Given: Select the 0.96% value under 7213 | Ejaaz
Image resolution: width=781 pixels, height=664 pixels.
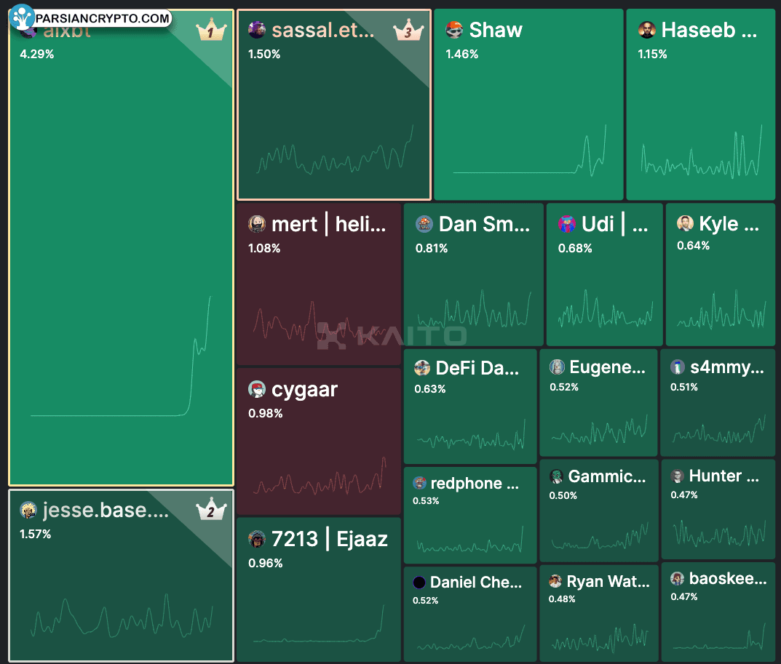Looking at the screenshot, I should click(266, 564).
